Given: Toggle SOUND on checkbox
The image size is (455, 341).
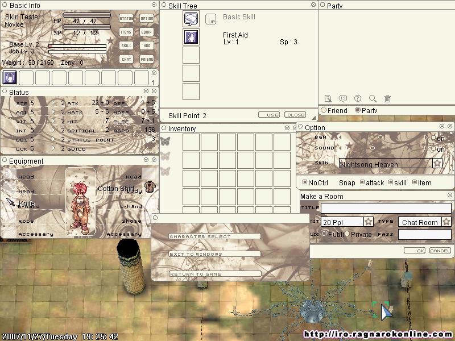Looking at the screenshot, I should (433, 148).
